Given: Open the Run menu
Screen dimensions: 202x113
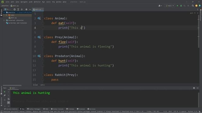Looking at the screenshot, I should click(44, 2).
